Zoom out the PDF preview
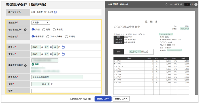The image size is (199, 104). 171,4
